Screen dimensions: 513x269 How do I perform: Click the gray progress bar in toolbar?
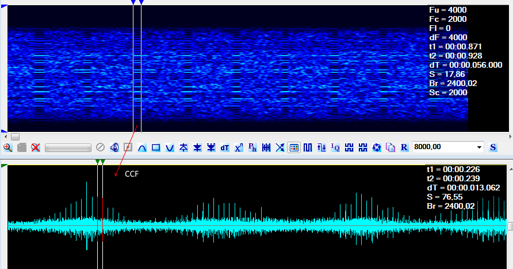click(68, 148)
